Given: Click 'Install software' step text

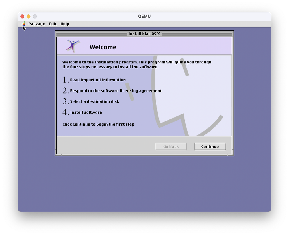Looking at the screenshot, I should pos(86,112).
